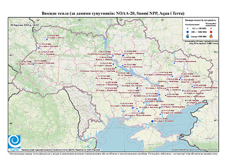Click the legend heading text
Image resolution: width=226 pixels, height=160 pixels.
pos(201,20)
